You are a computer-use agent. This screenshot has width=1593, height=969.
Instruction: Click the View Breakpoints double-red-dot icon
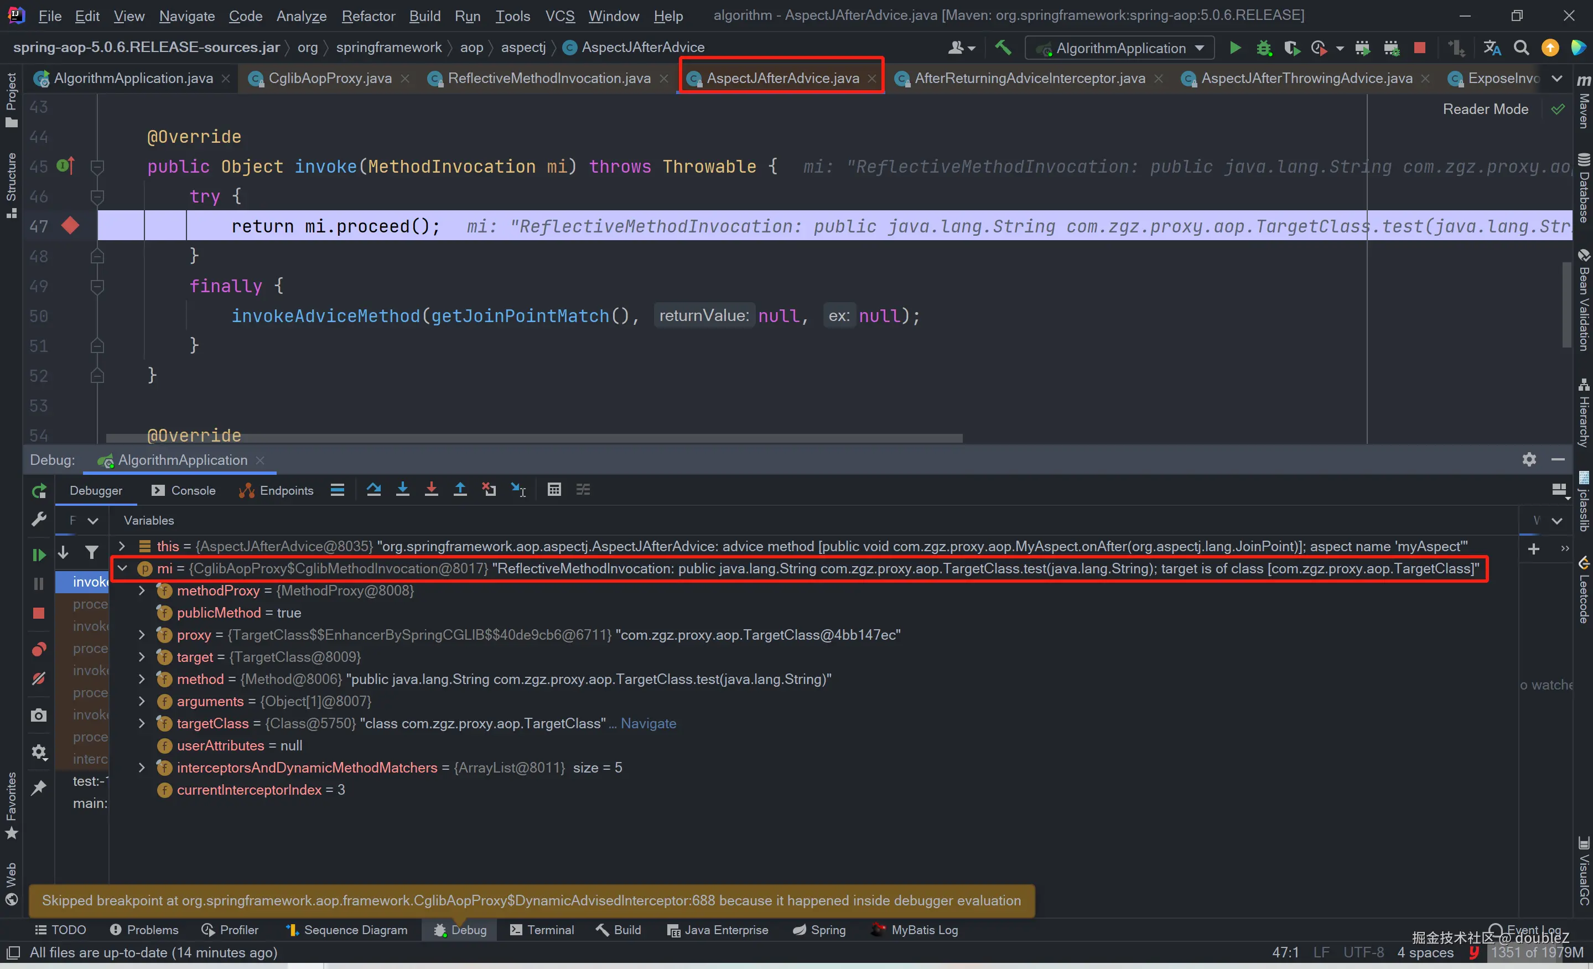coord(39,649)
